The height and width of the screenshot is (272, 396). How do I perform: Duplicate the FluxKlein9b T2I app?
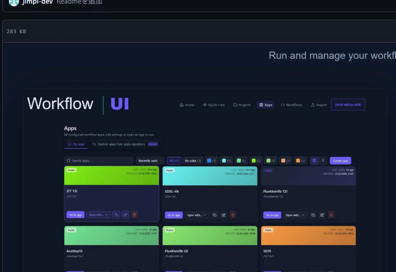pyautogui.click(x=313, y=215)
